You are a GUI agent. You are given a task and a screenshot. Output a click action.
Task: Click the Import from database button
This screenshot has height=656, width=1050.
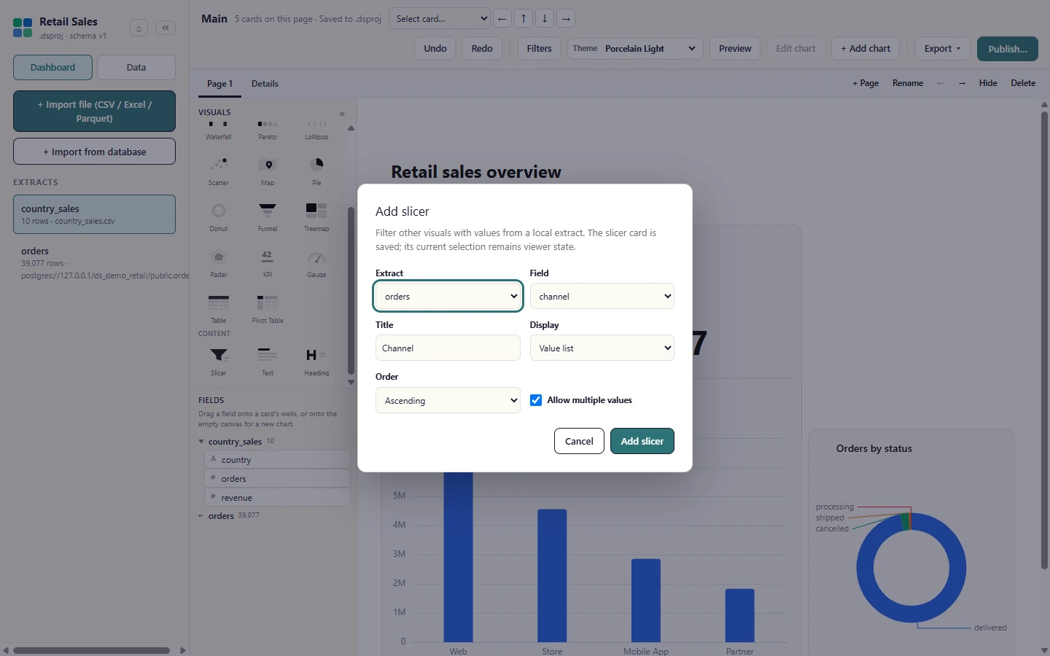click(94, 152)
